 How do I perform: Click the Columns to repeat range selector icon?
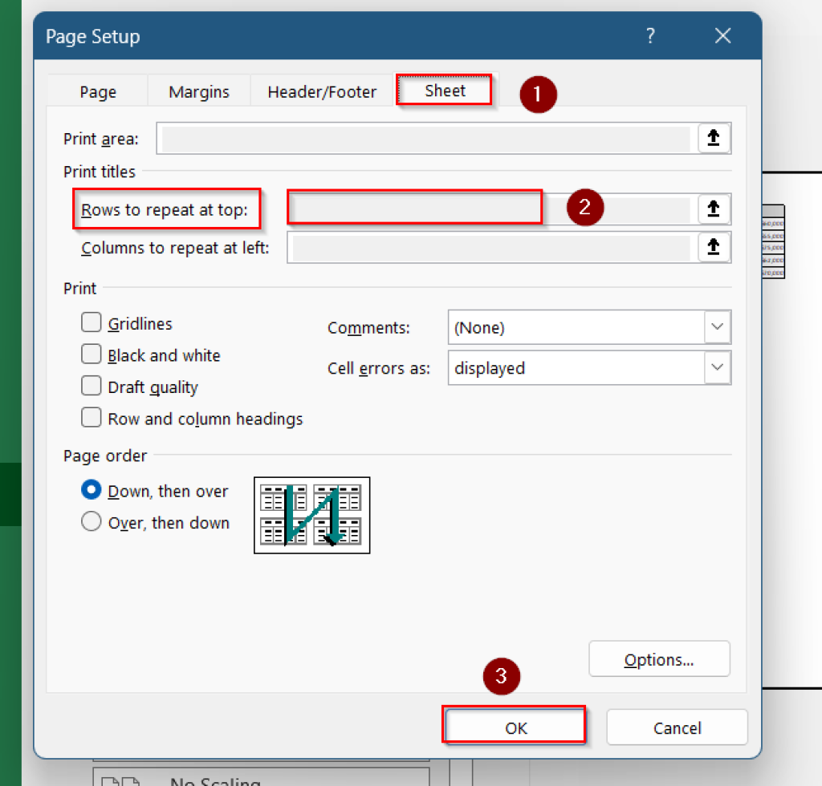click(714, 247)
